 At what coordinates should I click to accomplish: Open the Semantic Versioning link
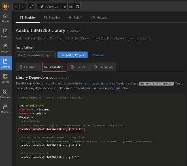pyautogui.click(x=92, y=84)
